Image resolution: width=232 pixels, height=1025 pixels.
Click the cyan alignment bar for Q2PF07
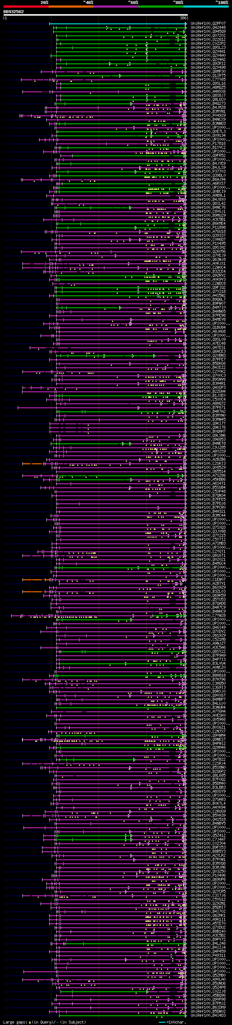pyautogui.click(x=118, y=24)
